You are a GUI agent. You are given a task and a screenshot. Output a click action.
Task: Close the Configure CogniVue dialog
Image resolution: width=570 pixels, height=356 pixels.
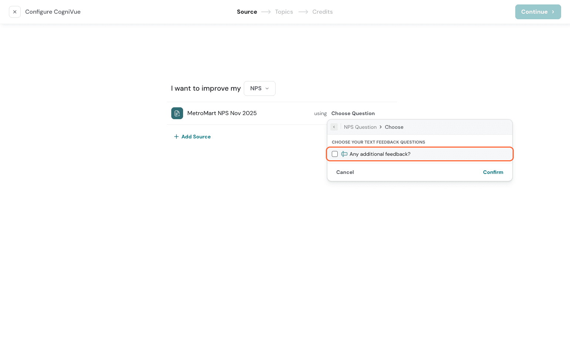click(x=15, y=12)
